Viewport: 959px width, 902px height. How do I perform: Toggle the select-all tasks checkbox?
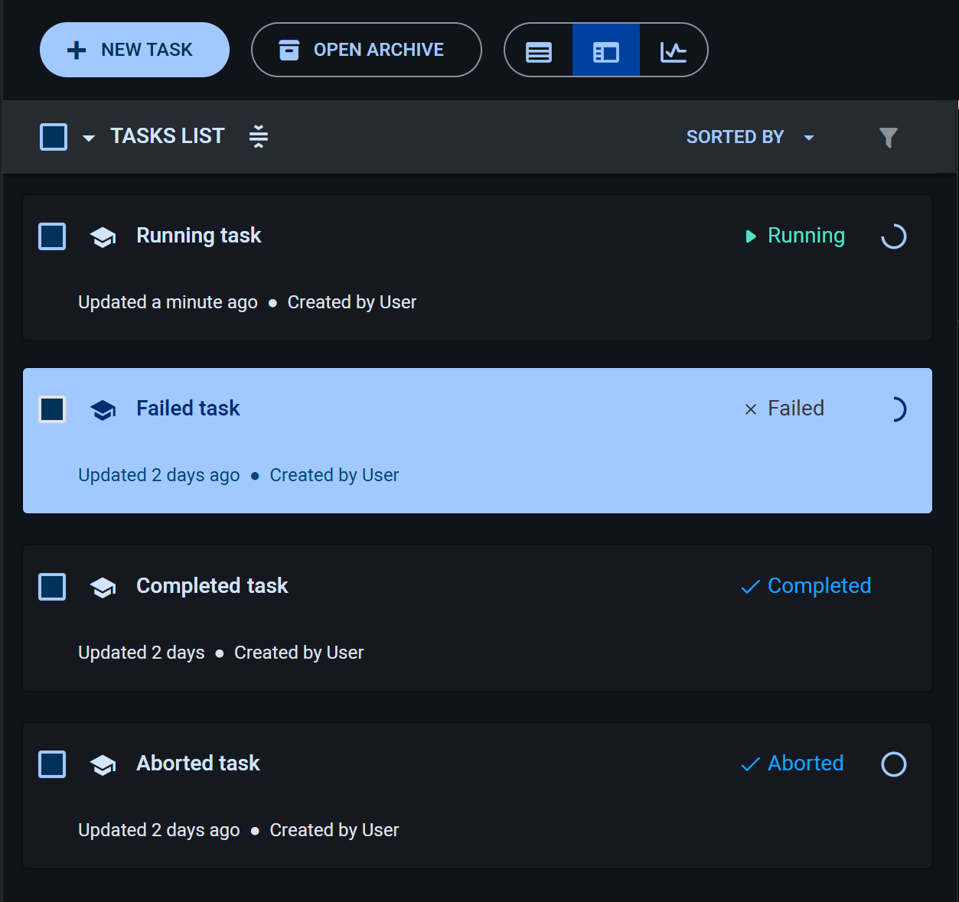point(52,136)
